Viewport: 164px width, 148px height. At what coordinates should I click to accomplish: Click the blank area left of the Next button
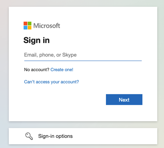(65, 99)
